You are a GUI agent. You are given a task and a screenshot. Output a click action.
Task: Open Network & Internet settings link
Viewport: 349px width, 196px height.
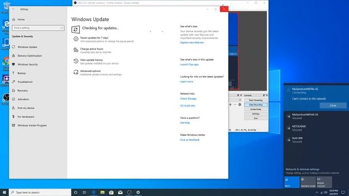[302, 169]
